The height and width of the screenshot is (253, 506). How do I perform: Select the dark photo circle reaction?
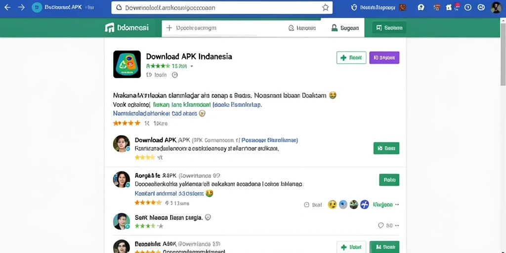(x=354, y=204)
